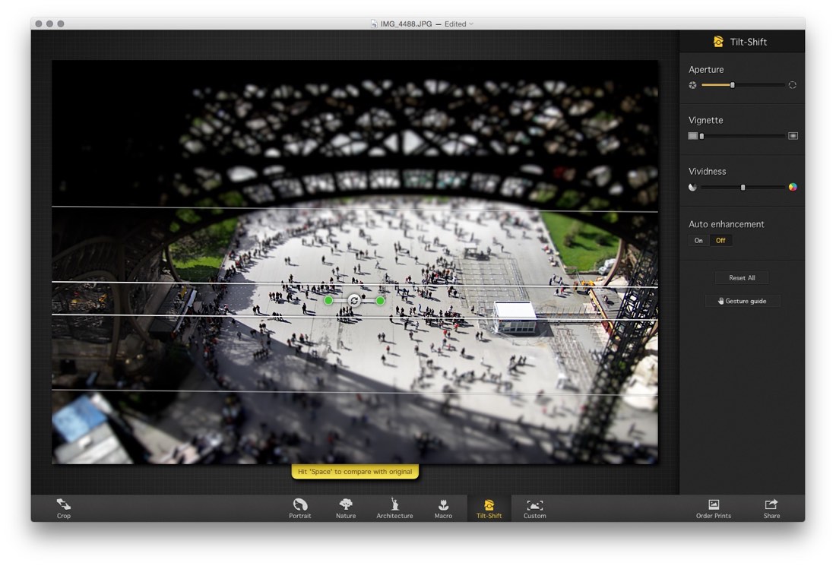The image size is (836, 566).
Task: Click the Vignette label
Action: point(705,120)
